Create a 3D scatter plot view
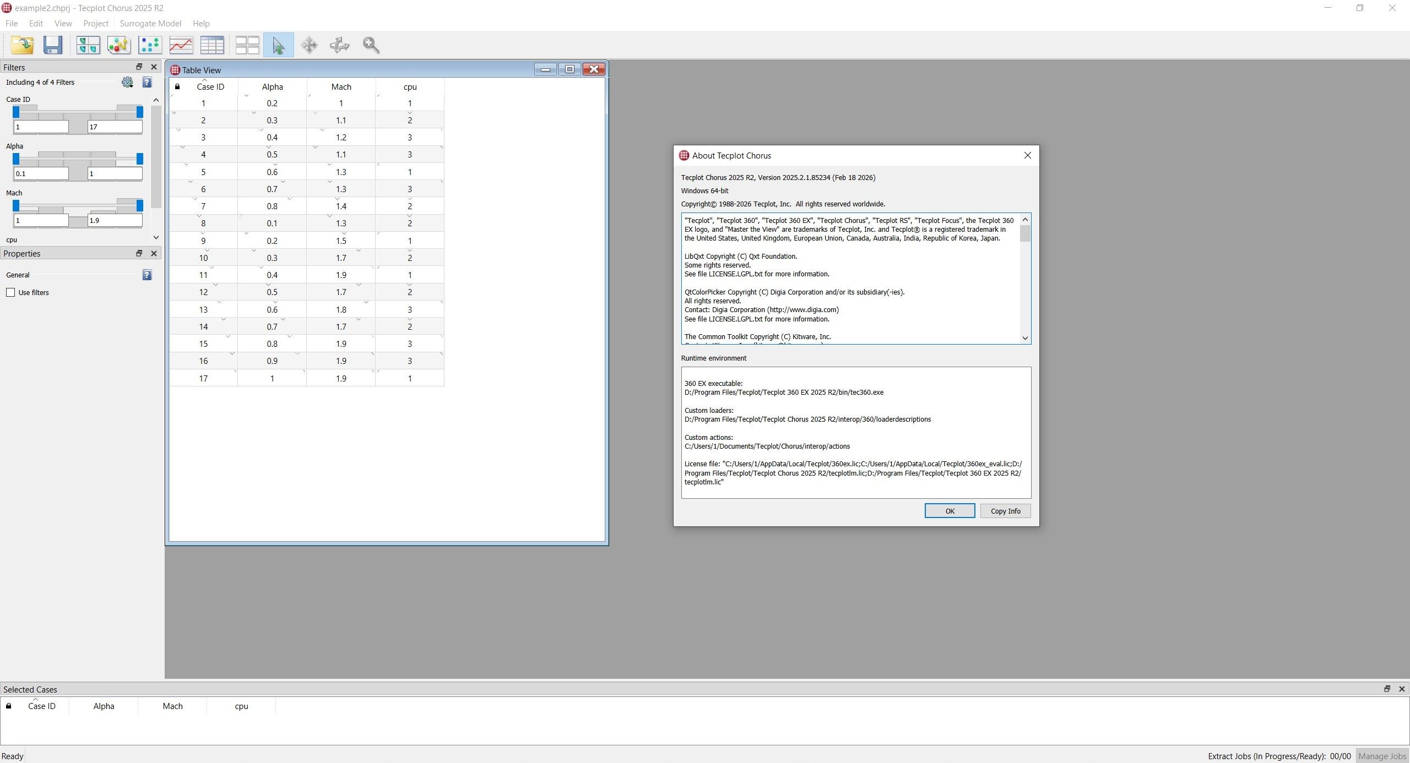Screen dimensions: 1410x763 (119, 45)
